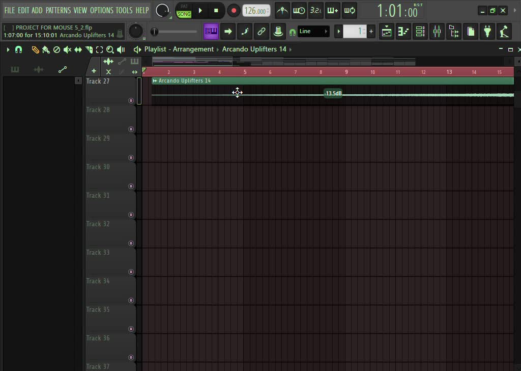
Task: Open the PATTERNS menu
Action: tap(58, 10)
